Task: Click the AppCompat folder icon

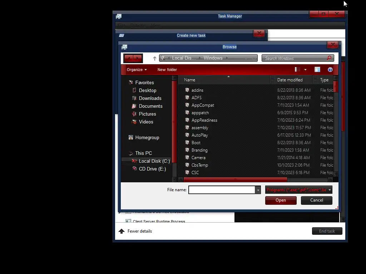Action: click(x=187, y=105)
